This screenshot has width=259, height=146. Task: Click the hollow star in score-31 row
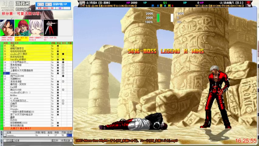click(58, 48)
